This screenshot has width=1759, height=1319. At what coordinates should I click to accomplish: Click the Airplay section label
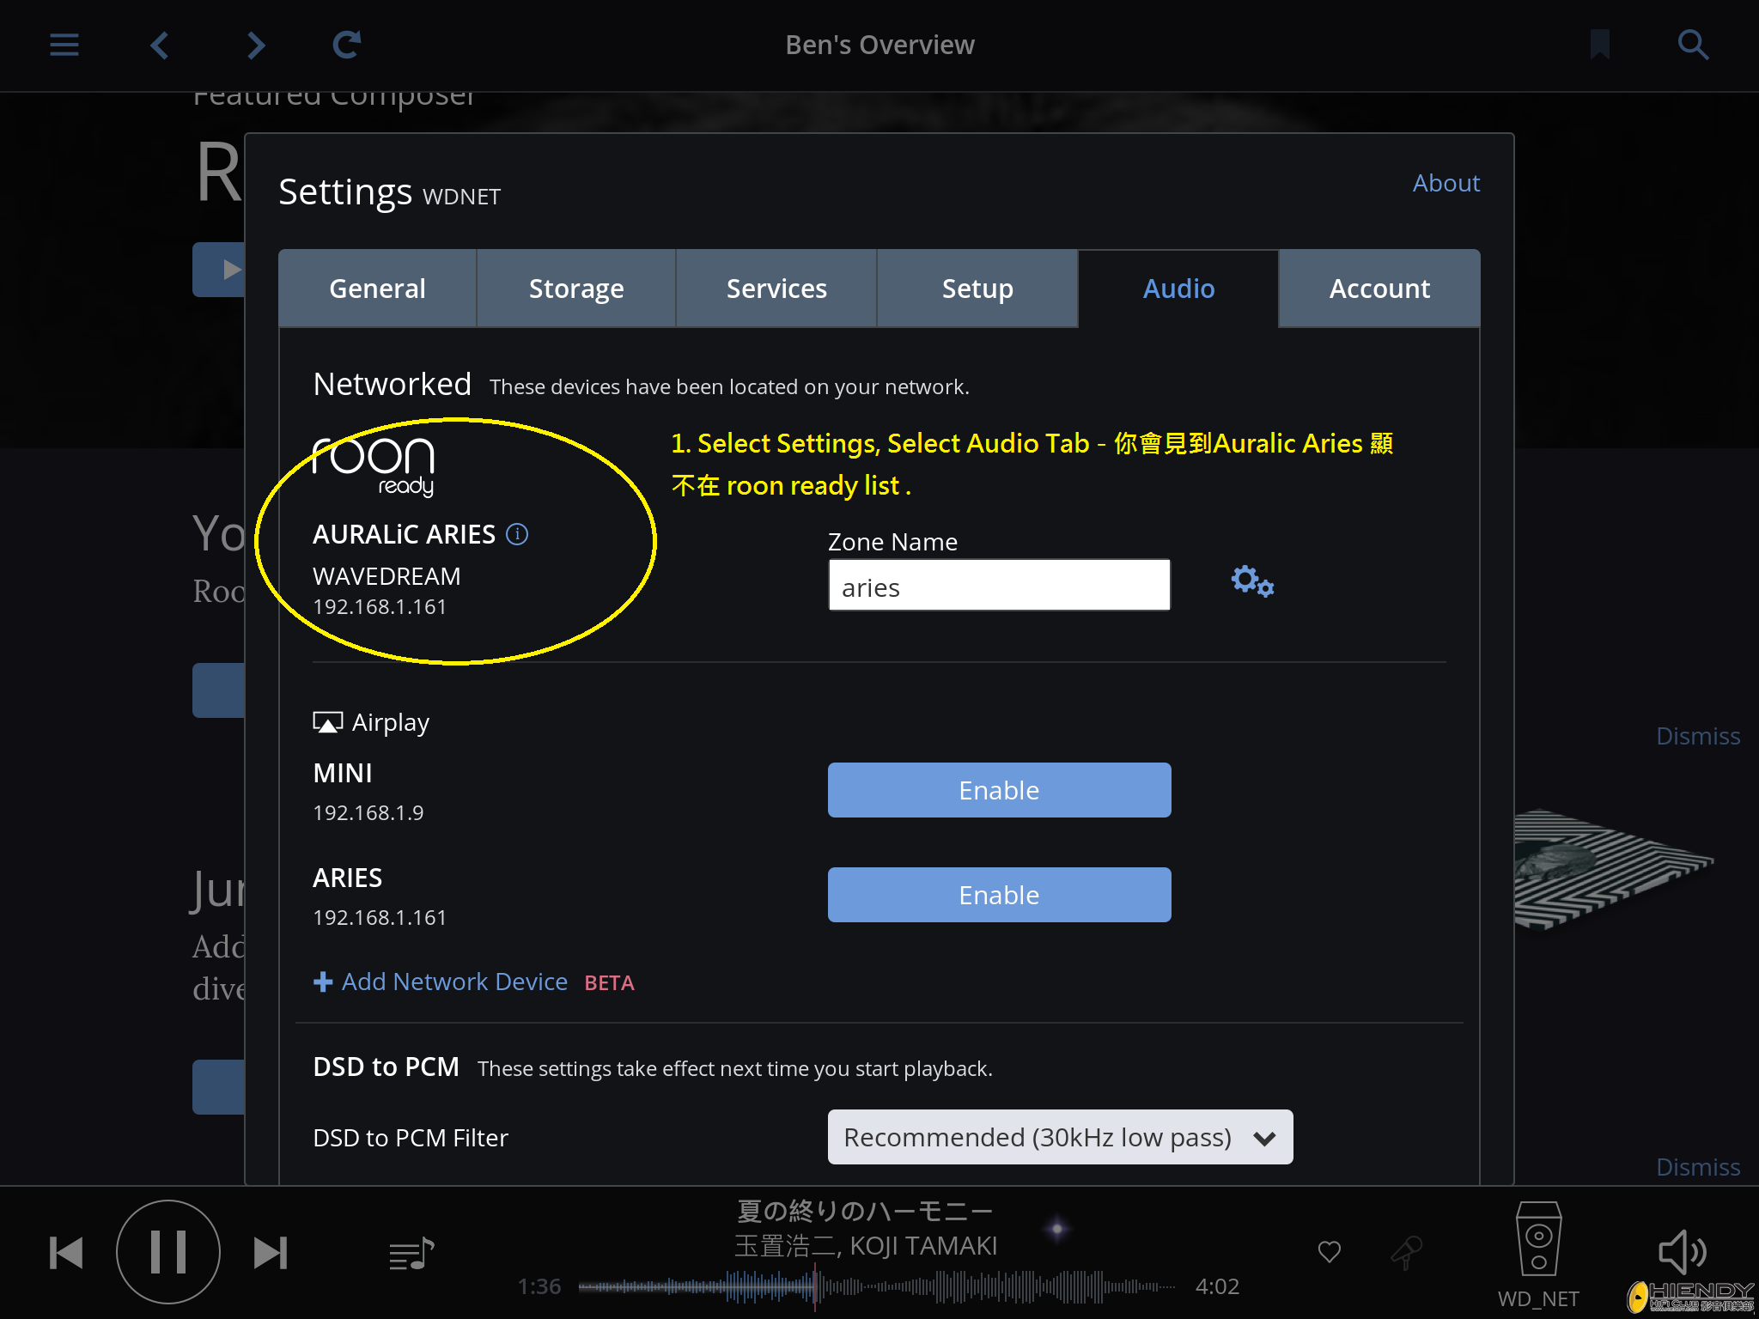(371, 723)
